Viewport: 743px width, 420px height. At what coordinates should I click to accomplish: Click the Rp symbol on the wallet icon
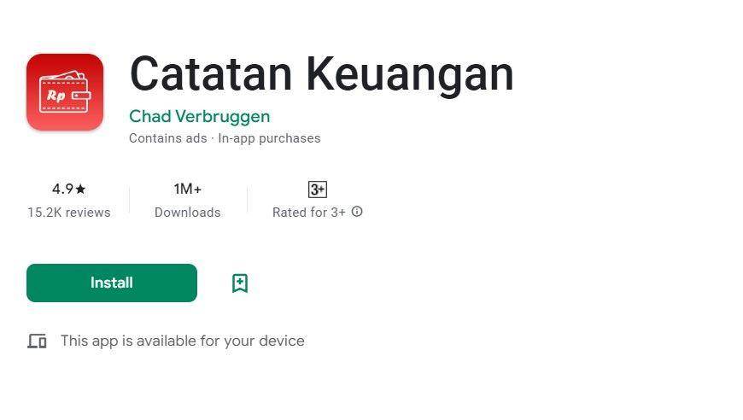(x=56, y=96)
